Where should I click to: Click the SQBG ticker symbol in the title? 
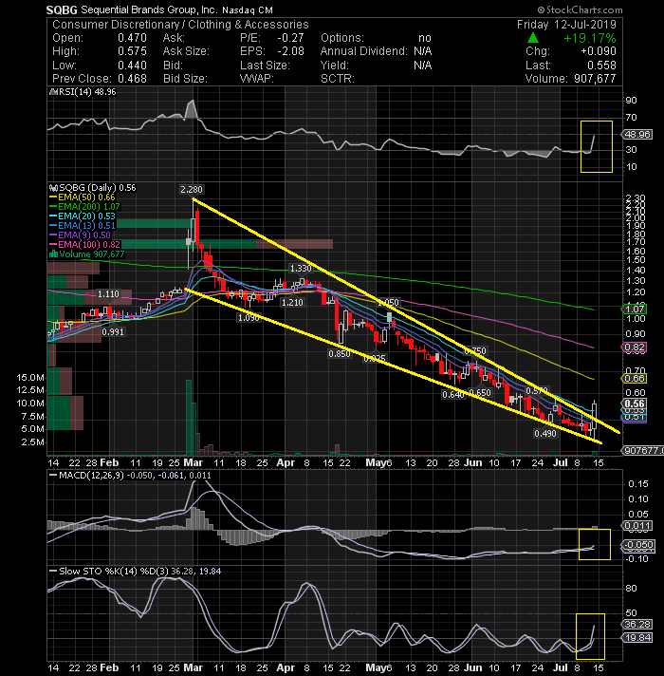[x=62, y=9]
